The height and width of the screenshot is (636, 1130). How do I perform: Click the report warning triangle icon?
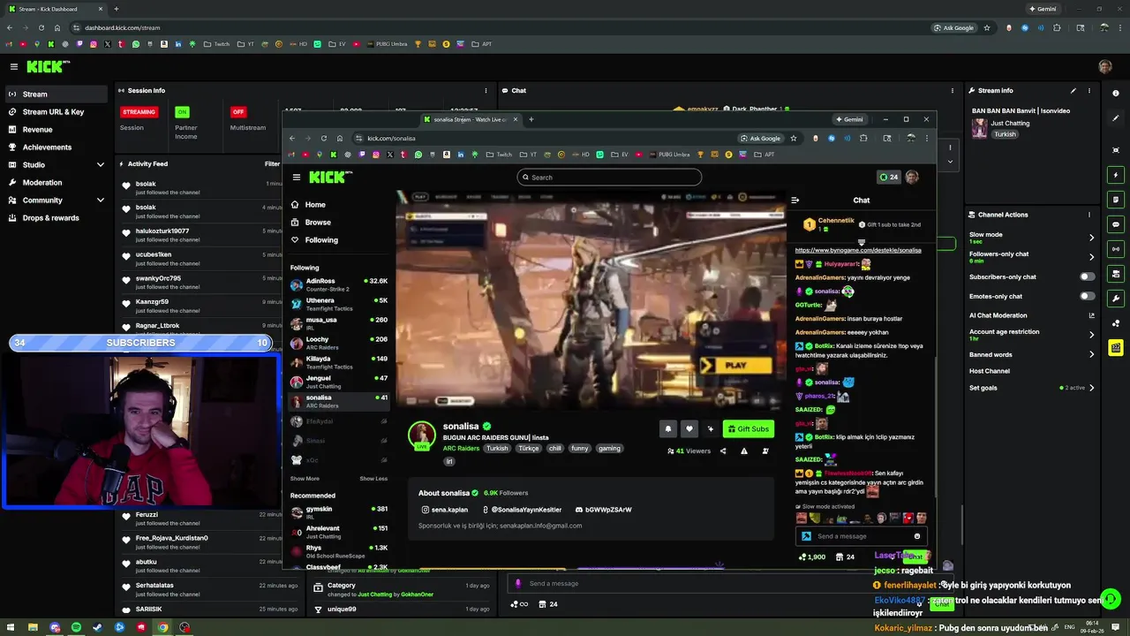tap(744, 450)
